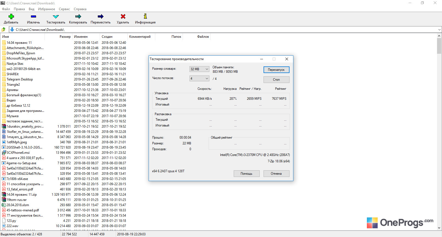Select the file icon of 123.py
The width and height of the screenshot is (442, 237).
coord(4,221)
